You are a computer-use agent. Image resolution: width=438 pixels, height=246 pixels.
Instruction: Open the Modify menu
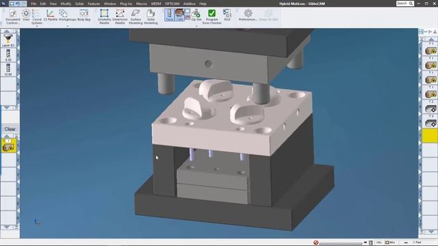(66, 4)
